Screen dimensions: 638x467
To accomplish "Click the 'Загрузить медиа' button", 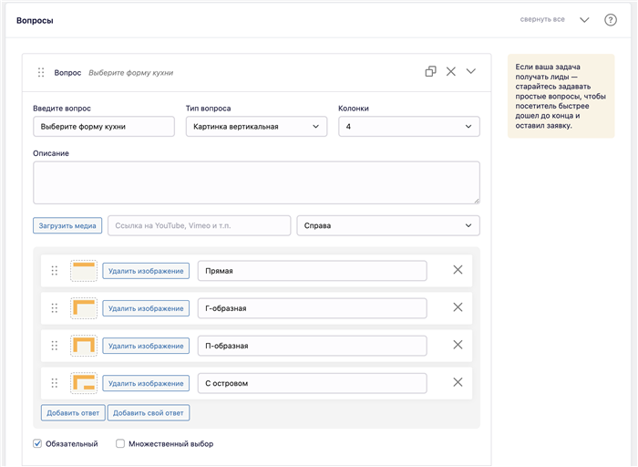I will tap(67, 225).
